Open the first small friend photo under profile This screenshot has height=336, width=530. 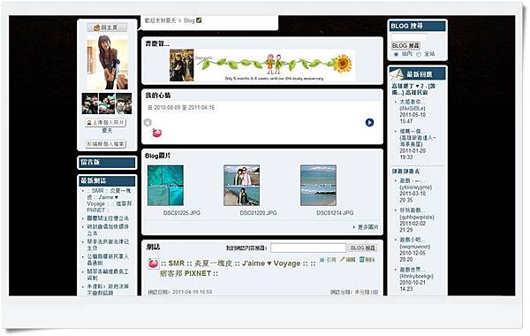[x=90, y=103]
